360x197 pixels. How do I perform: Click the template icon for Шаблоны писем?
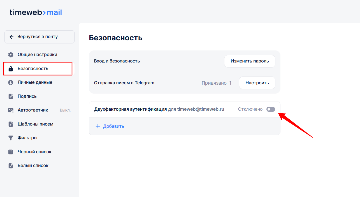(11, 124)
